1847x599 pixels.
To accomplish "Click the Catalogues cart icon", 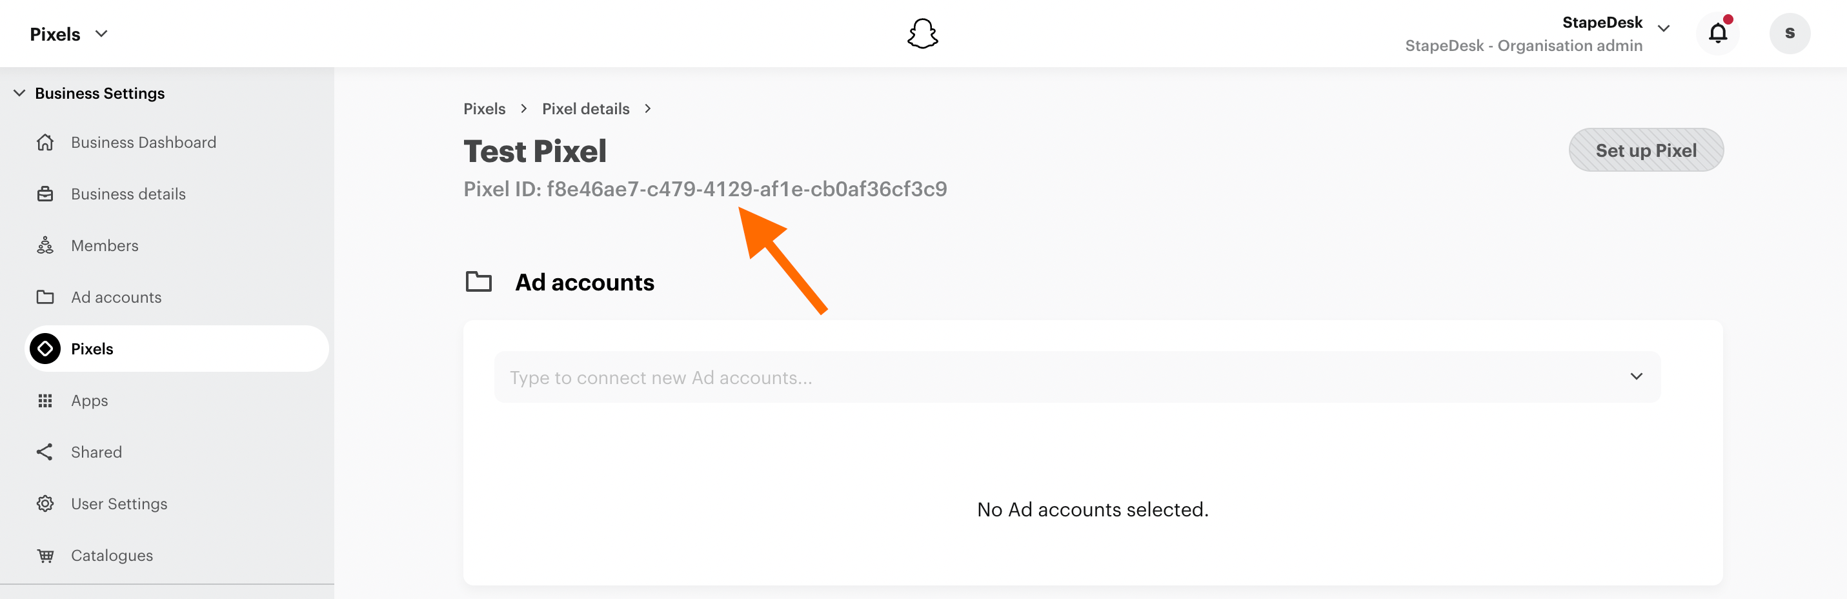I will [x=45, y=555].
